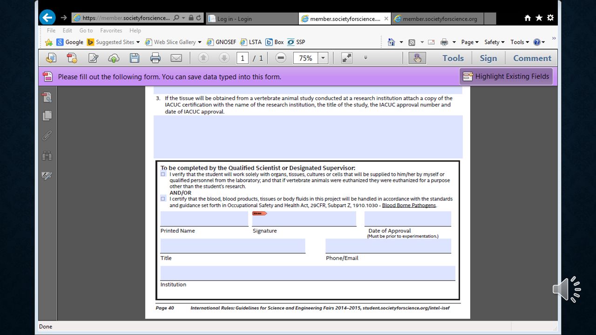Open the Edit menu
The height and width of the screenshot is (335, 596).
[68, 30]
